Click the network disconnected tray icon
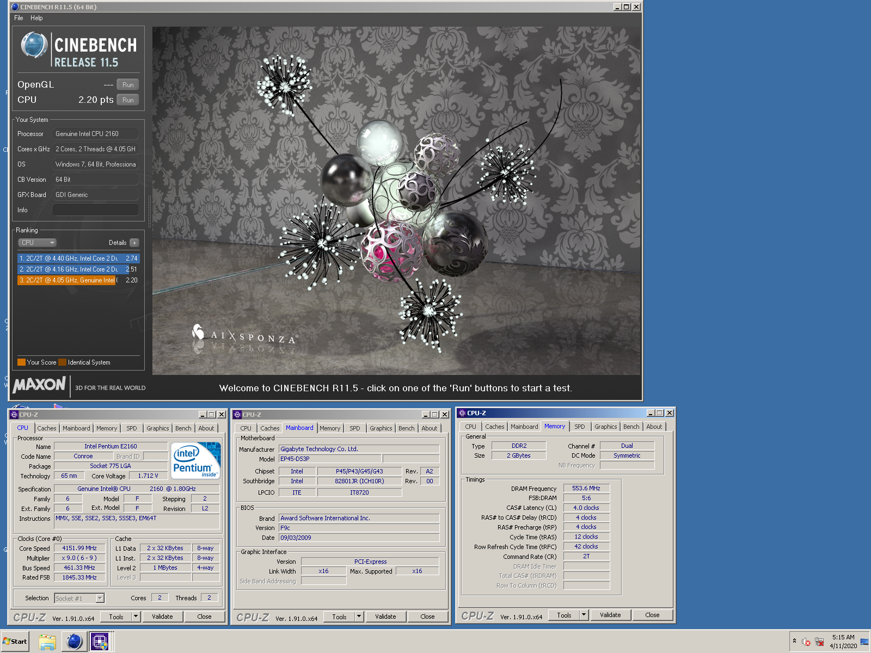The height and width of the screenshot is (653, 871). [820, 642]
